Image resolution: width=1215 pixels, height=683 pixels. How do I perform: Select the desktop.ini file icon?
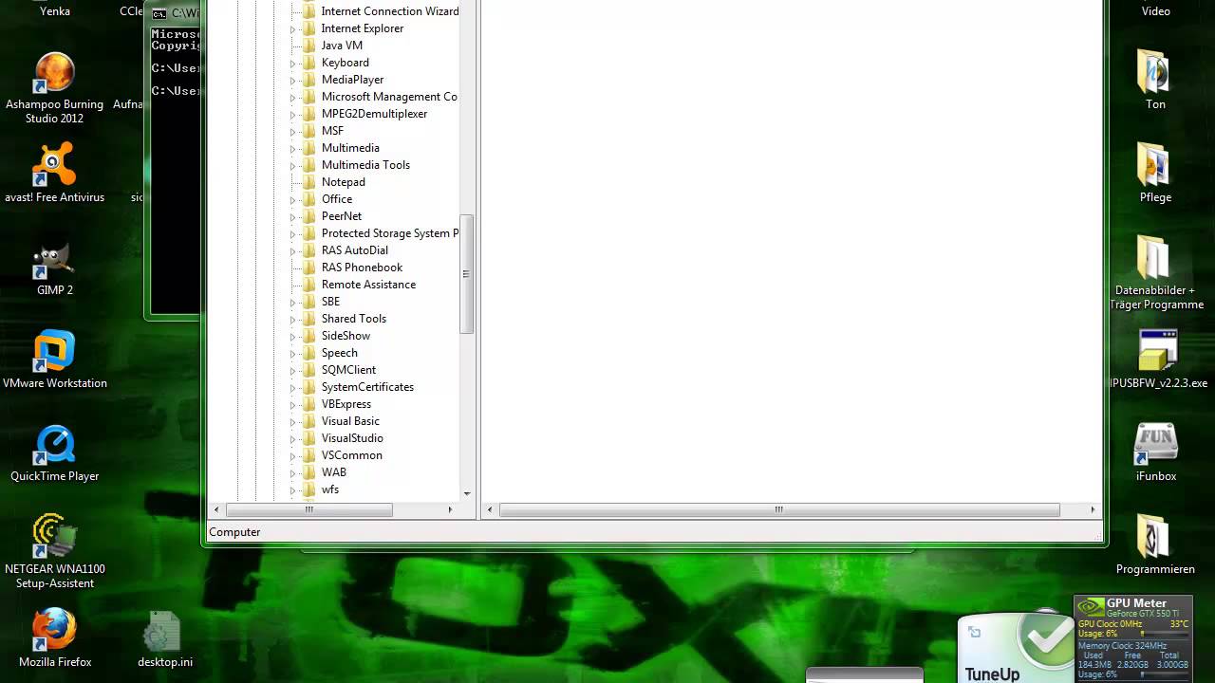164,637
